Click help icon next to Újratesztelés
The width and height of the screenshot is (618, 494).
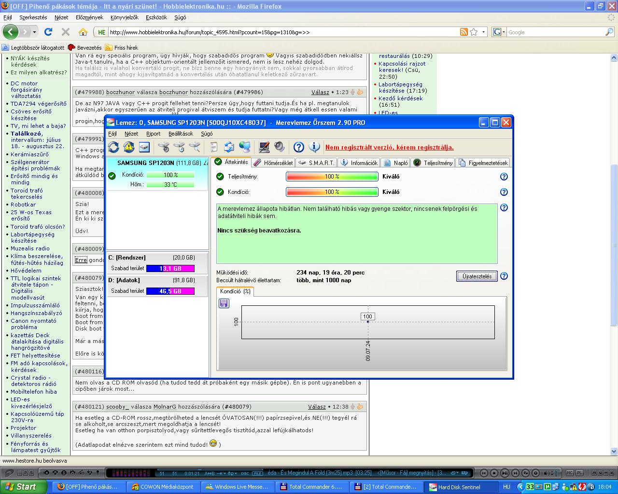tap(504, 276)
